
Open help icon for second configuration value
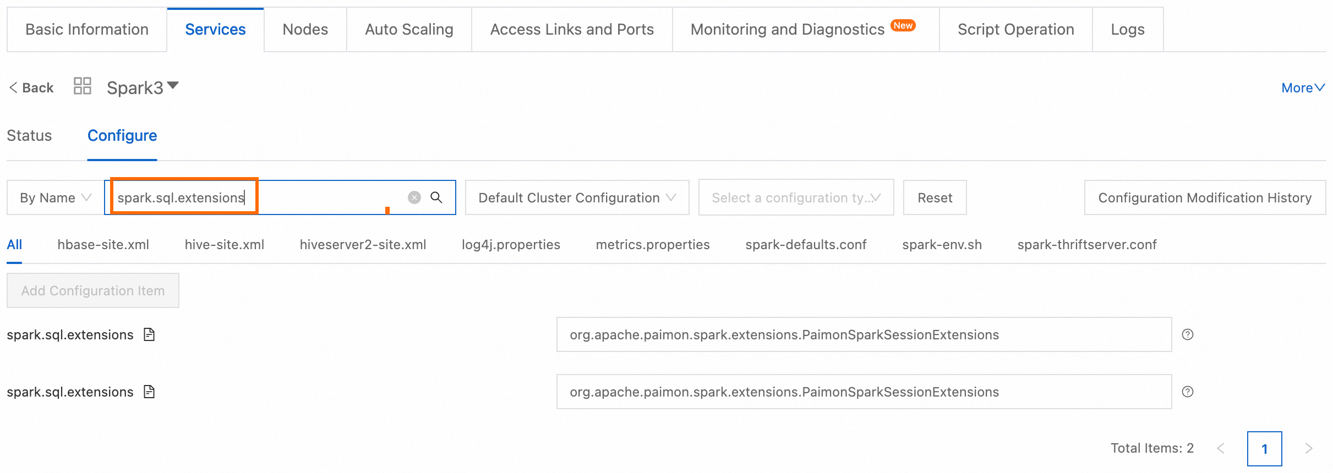tap(1188, 392)
